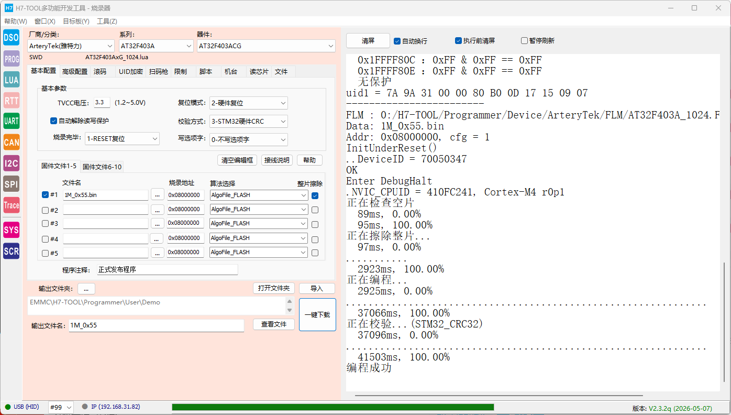The image size is (731, 415).
Task: Switch to 滚码 tab
Action: (x=100, y=72)
